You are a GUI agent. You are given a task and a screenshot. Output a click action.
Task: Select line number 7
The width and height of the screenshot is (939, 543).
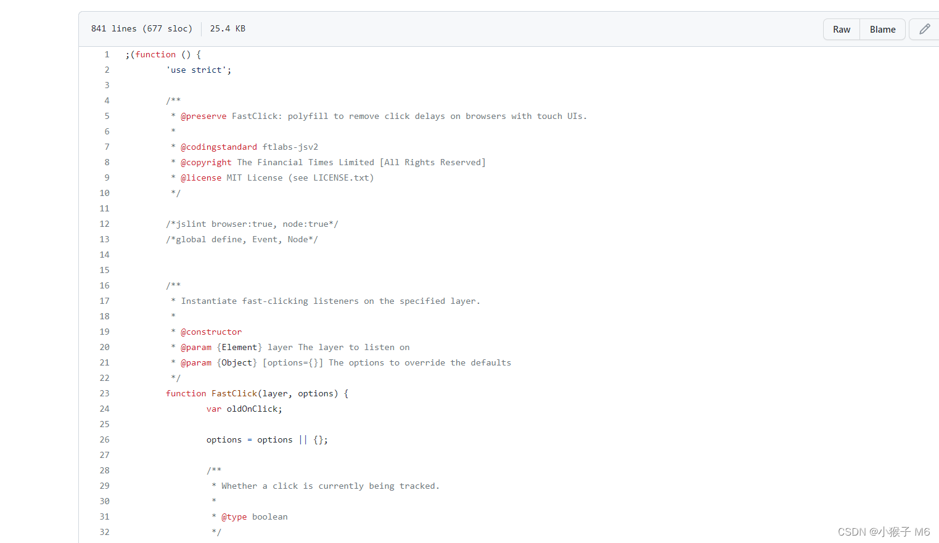click(x=107, y=147)
